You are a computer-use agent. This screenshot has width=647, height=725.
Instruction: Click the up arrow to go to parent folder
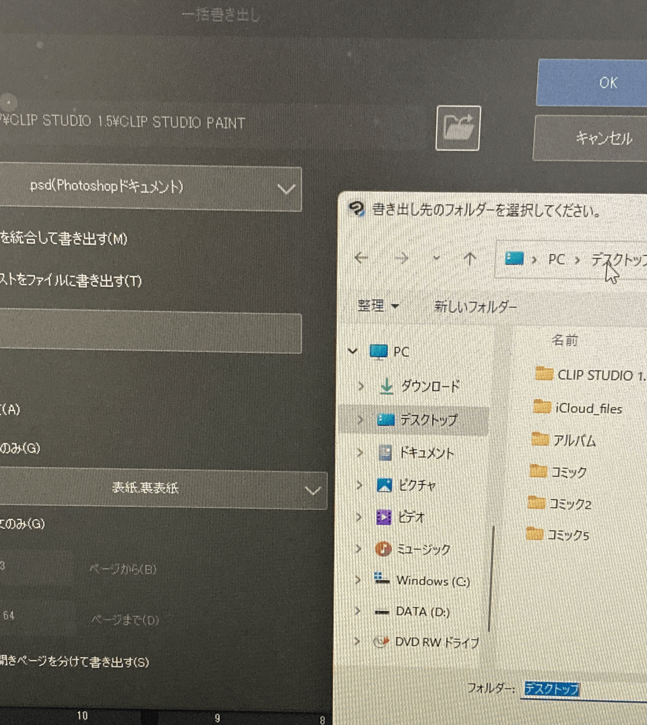470,259
